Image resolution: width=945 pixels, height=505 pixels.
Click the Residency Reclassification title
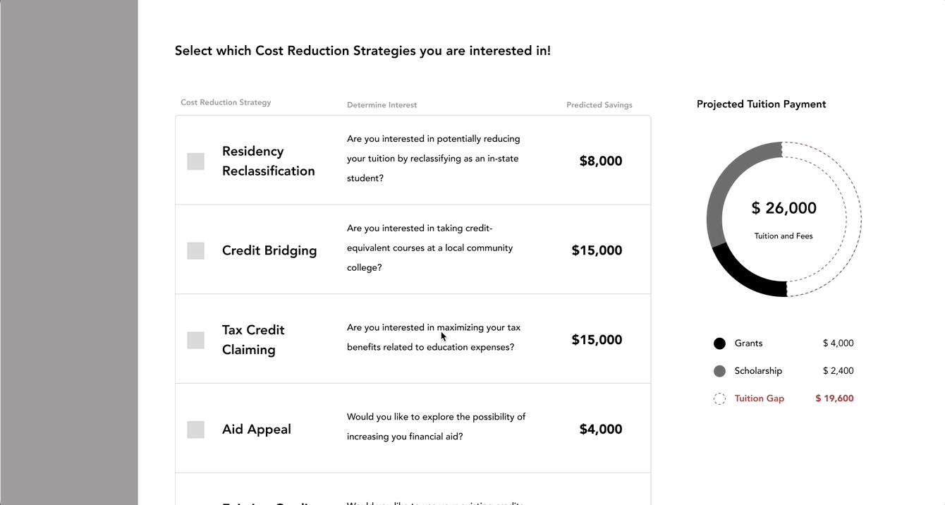[x=268, y=161]
